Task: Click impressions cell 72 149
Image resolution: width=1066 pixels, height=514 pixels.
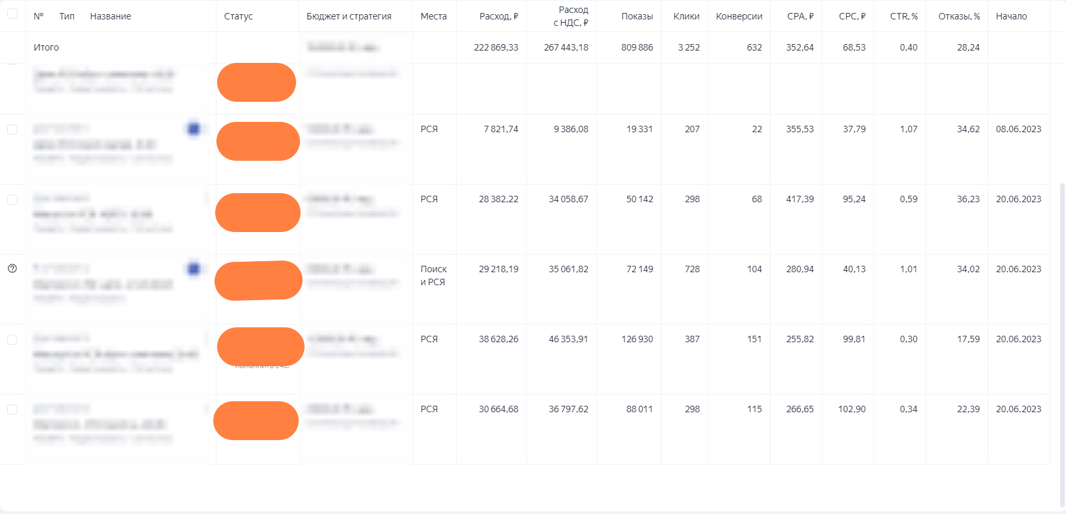Action: [640, 269]
